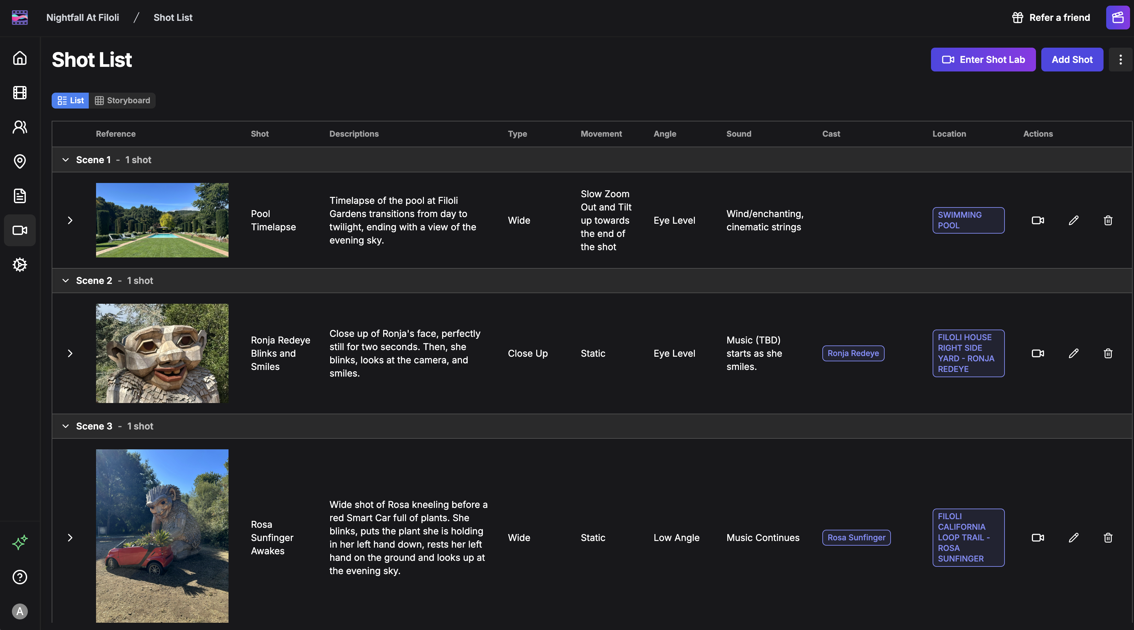Click the Enter Shot Lab button
1134x630 pixels.
point(983,59)
